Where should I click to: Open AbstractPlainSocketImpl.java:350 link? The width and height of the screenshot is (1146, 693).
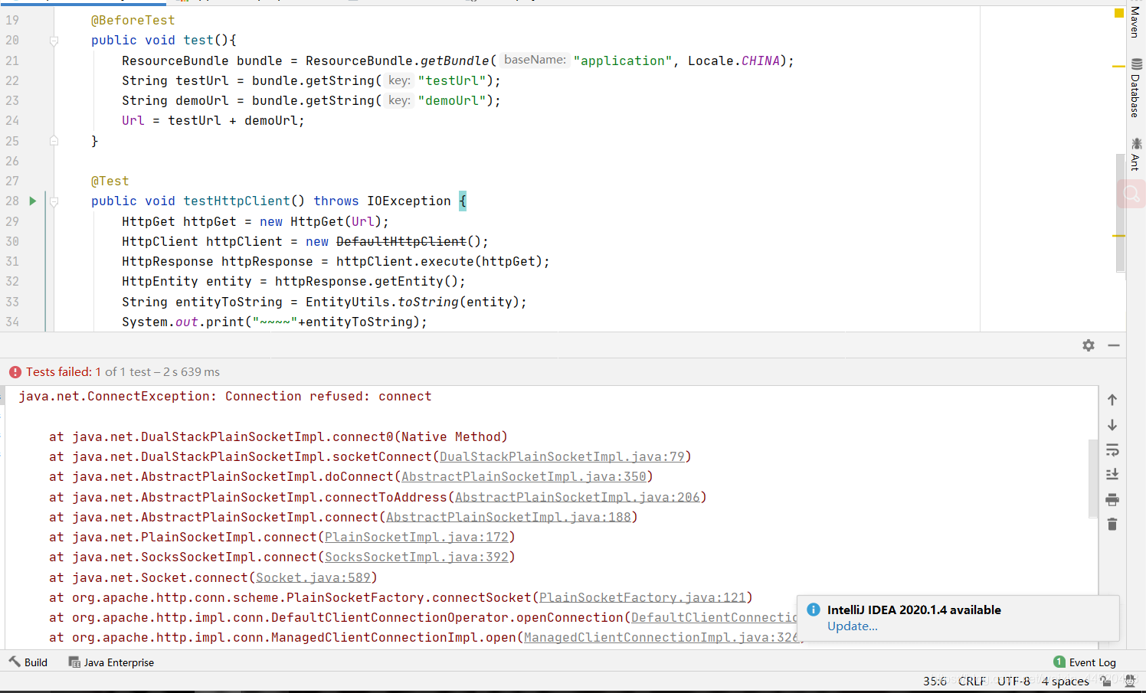point(524,477)
